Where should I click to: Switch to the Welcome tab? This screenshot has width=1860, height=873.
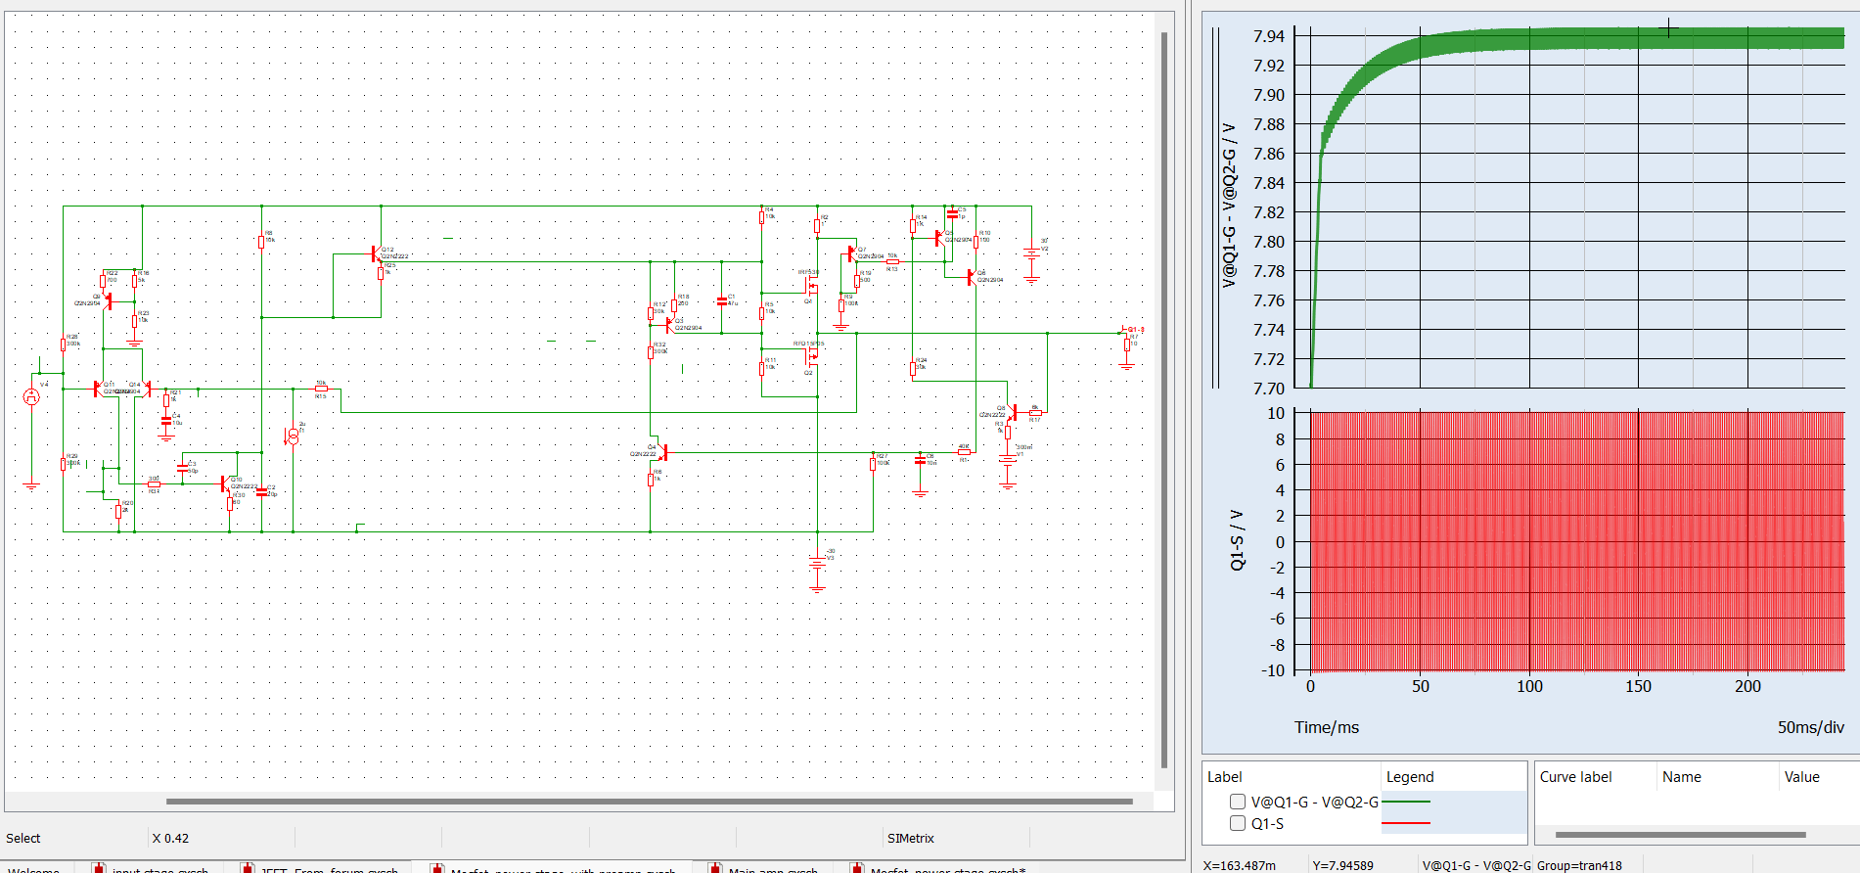point(34,868)
